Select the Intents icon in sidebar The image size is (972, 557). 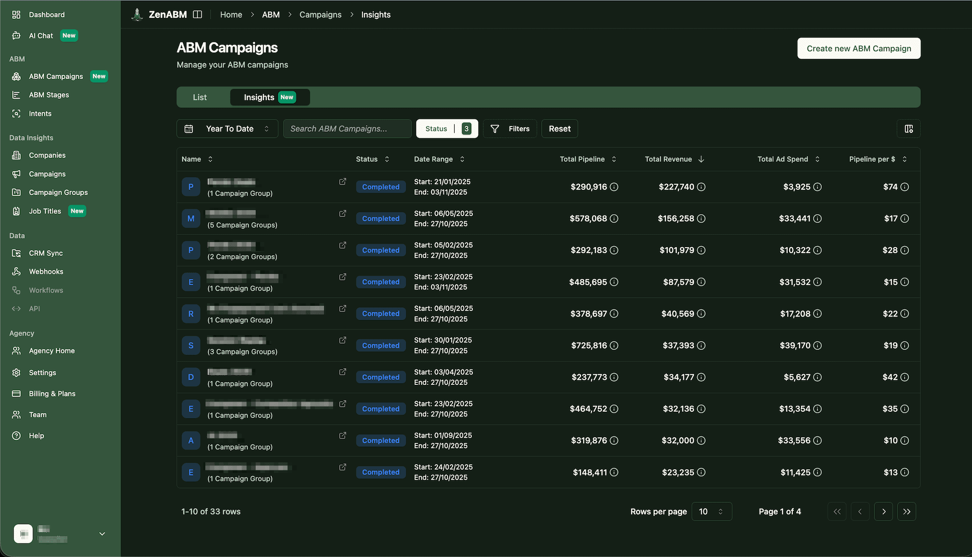(x=16, y=113)
